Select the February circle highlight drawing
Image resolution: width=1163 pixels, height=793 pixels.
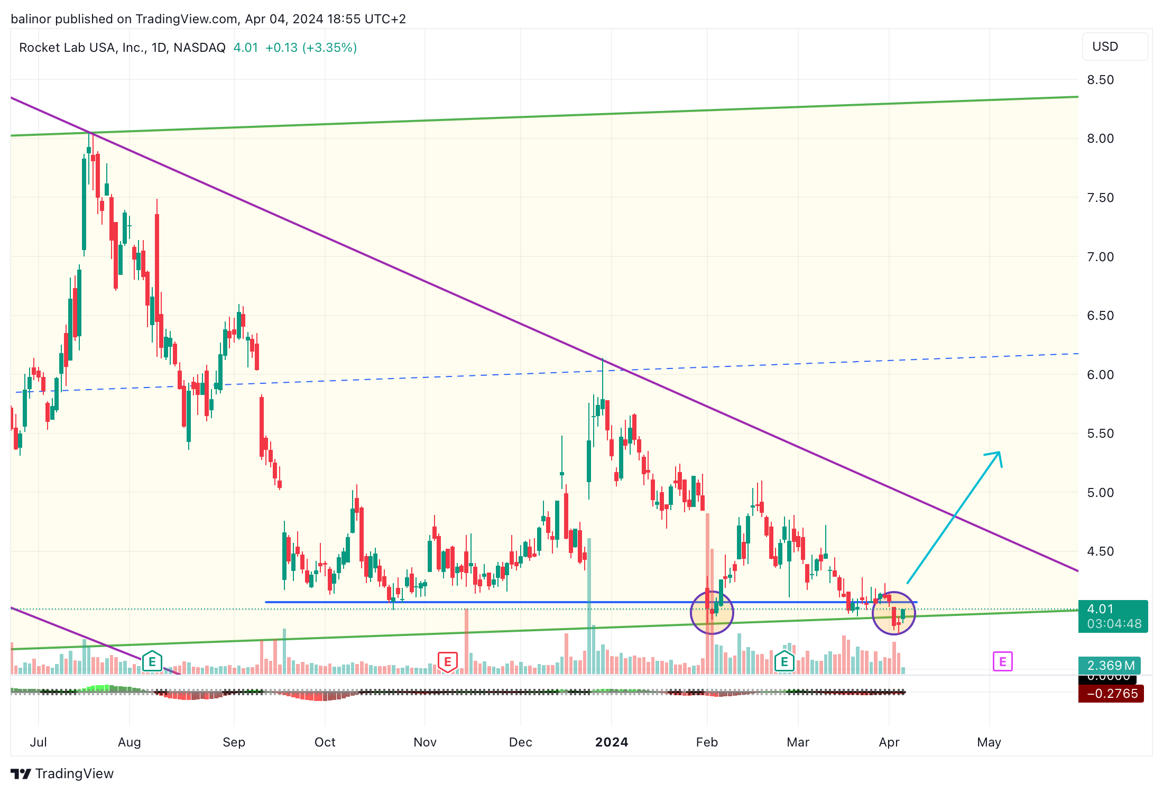tap(712, 612)
